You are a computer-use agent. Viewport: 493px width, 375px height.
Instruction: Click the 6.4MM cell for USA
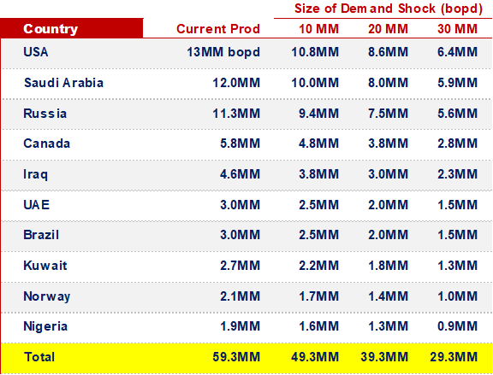point(457,52)
